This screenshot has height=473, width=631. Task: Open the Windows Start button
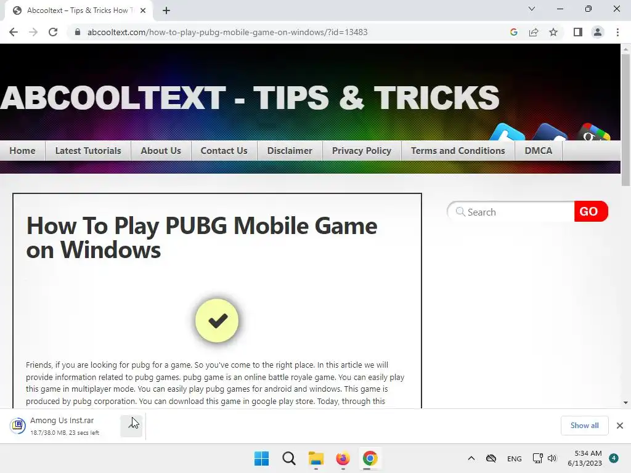pyautogui.click(x=261, y=458)
